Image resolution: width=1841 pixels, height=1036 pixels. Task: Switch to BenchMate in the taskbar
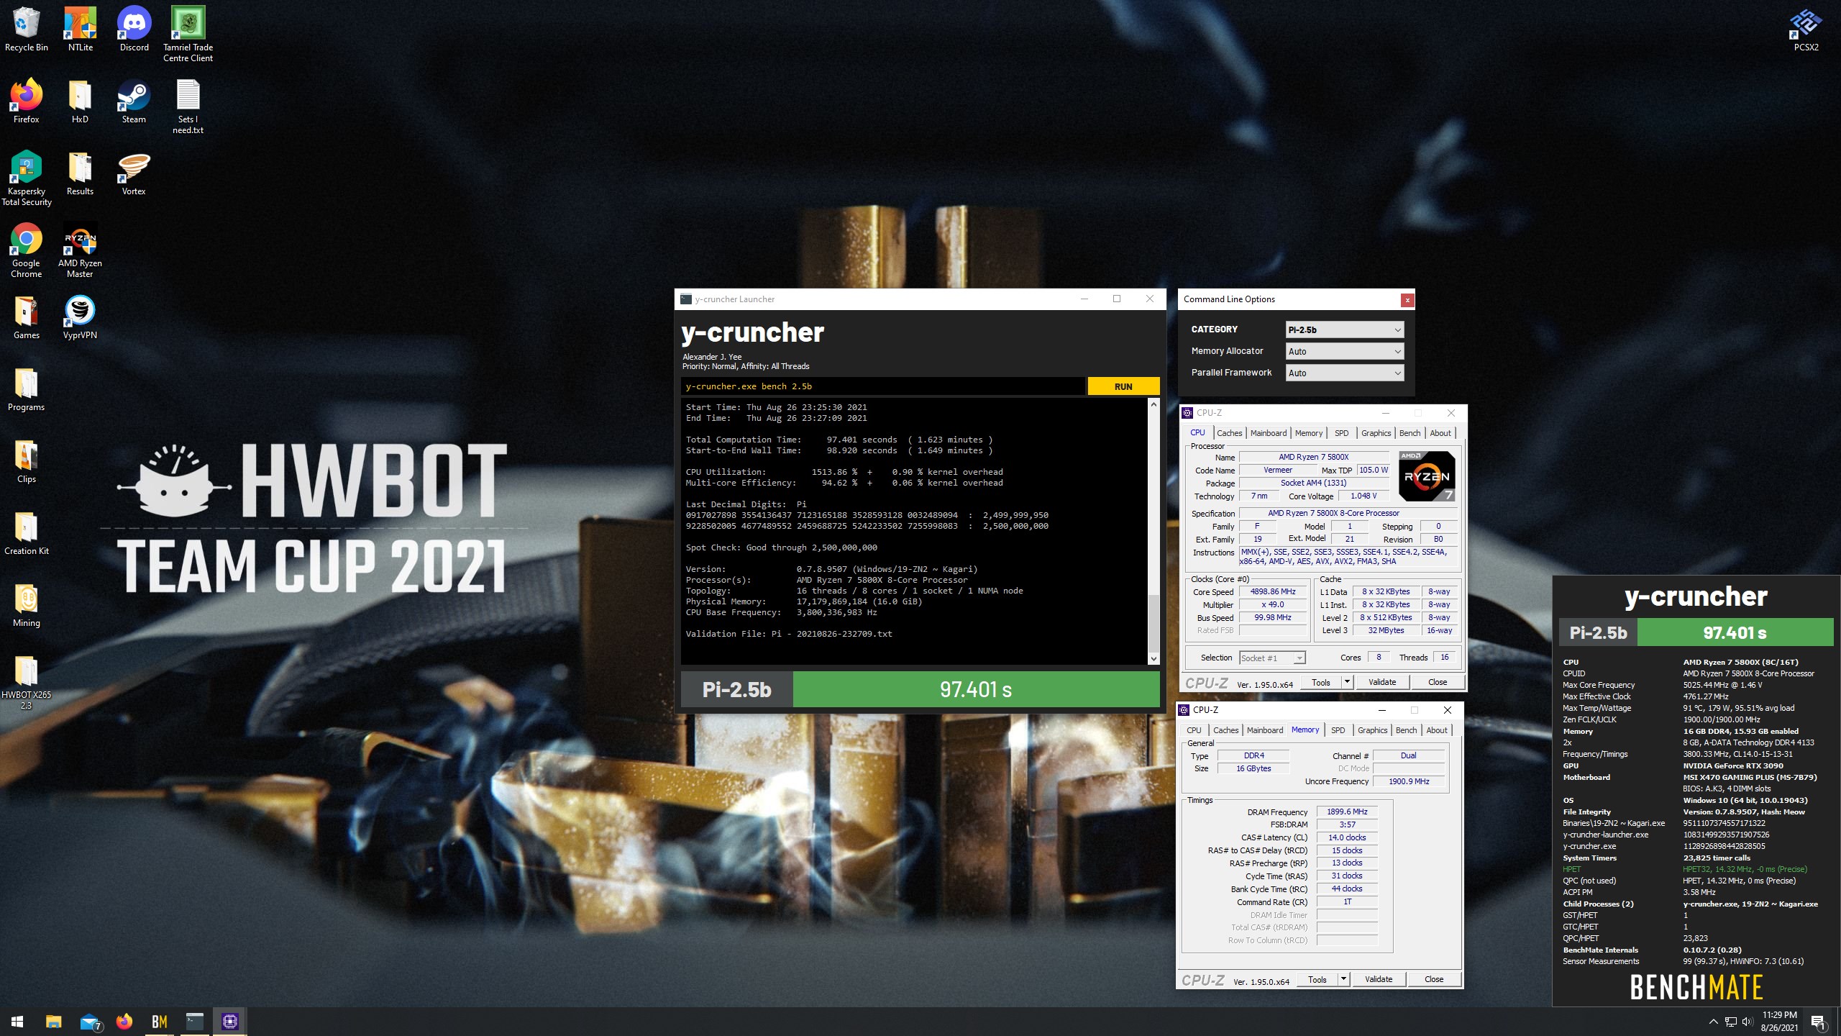(159, 1021)
